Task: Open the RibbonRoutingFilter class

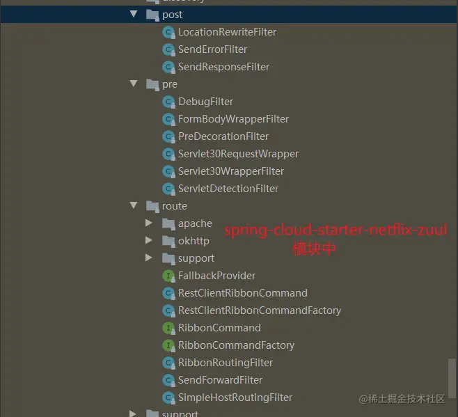Action: click(226, 363)
